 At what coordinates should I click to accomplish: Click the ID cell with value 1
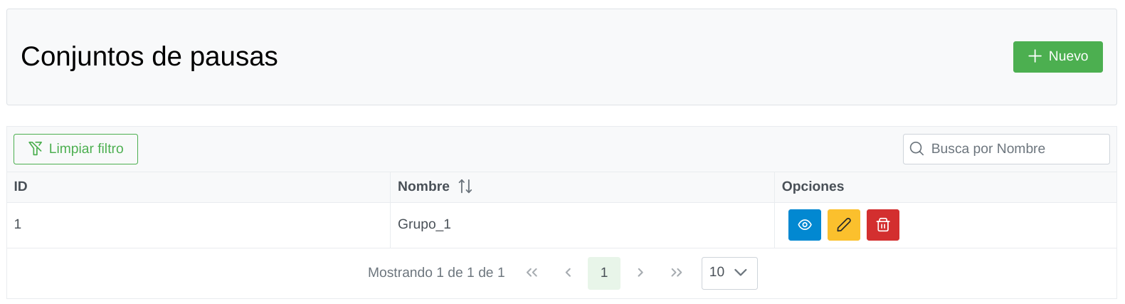pyautogui.click(x=18, y=224)
